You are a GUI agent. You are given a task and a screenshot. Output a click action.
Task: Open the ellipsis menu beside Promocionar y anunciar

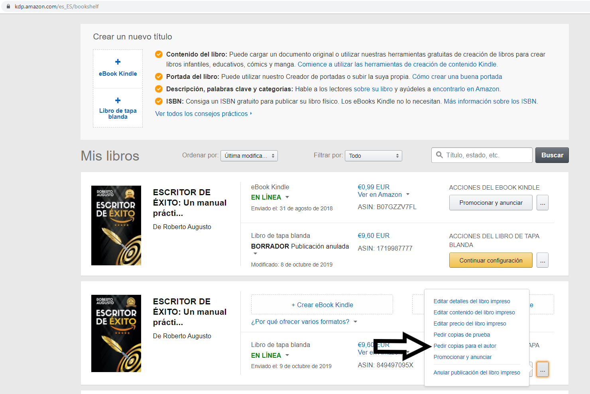[x=543, y=203]
